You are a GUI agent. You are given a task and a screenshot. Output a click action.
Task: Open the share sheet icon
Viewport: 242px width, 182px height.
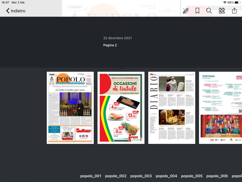coord(234,10)
